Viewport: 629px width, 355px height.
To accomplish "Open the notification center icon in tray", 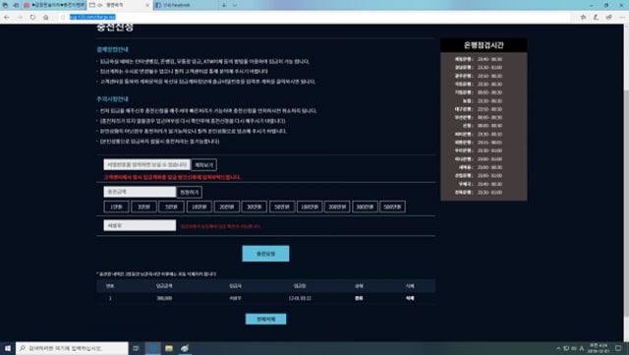I will click(618, 348).
